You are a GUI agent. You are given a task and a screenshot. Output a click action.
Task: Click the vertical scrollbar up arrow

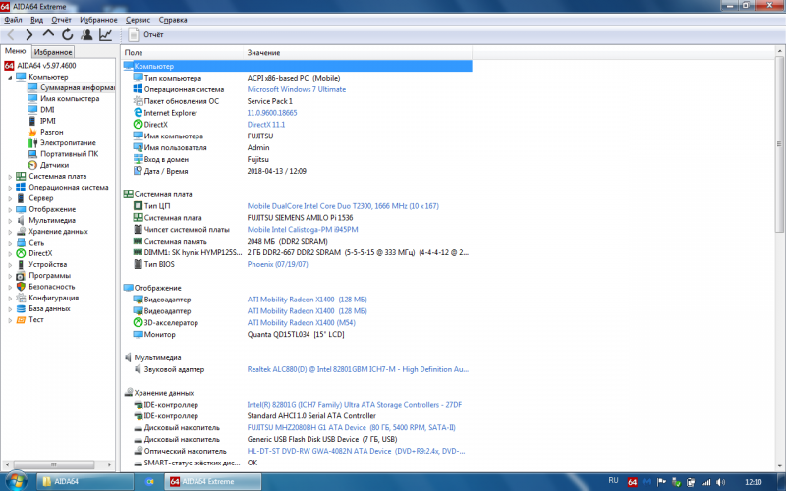[x=780, y=51]
